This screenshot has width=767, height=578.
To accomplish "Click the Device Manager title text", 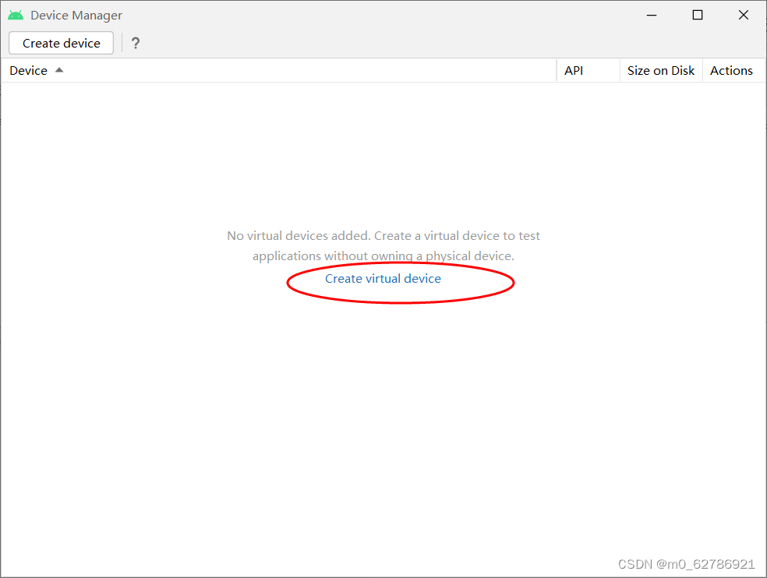I will coord(76,14).
